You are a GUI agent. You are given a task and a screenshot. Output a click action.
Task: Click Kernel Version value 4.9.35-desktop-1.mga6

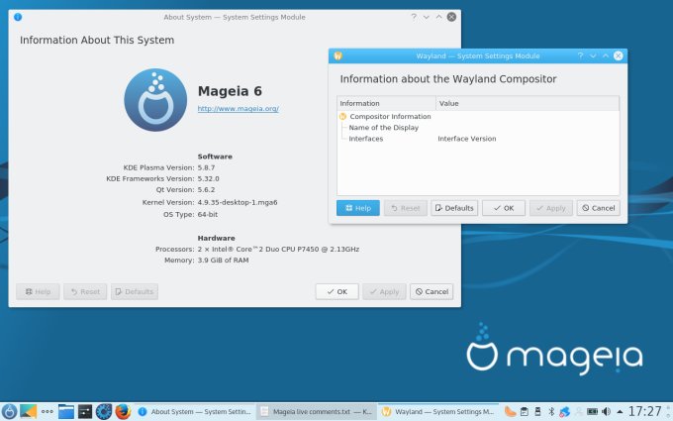pos(238,202)
